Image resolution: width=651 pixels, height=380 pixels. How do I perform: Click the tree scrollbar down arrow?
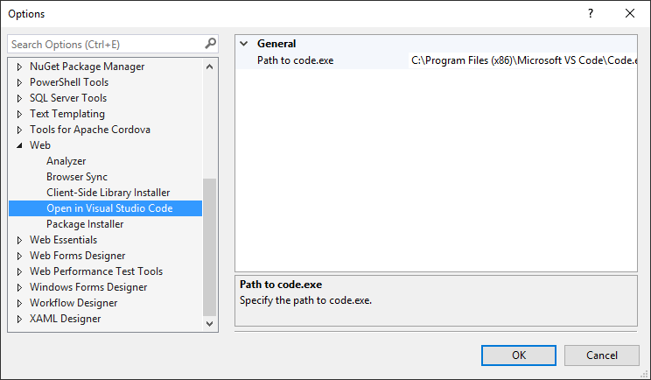(x=210, y=323)
